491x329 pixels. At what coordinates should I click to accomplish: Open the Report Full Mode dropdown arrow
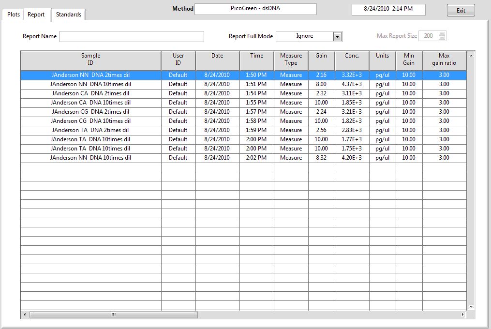[337, 37]
